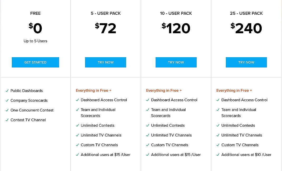This screenshot has height=171, width=282.
Task: Click the checkmark beside Team and Individual Scorecards in 25-User Pack
Action: pos(218,110)
